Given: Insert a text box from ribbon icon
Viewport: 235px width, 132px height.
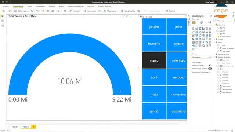Looking at the screenshot, I should click(x=100, y=11).
